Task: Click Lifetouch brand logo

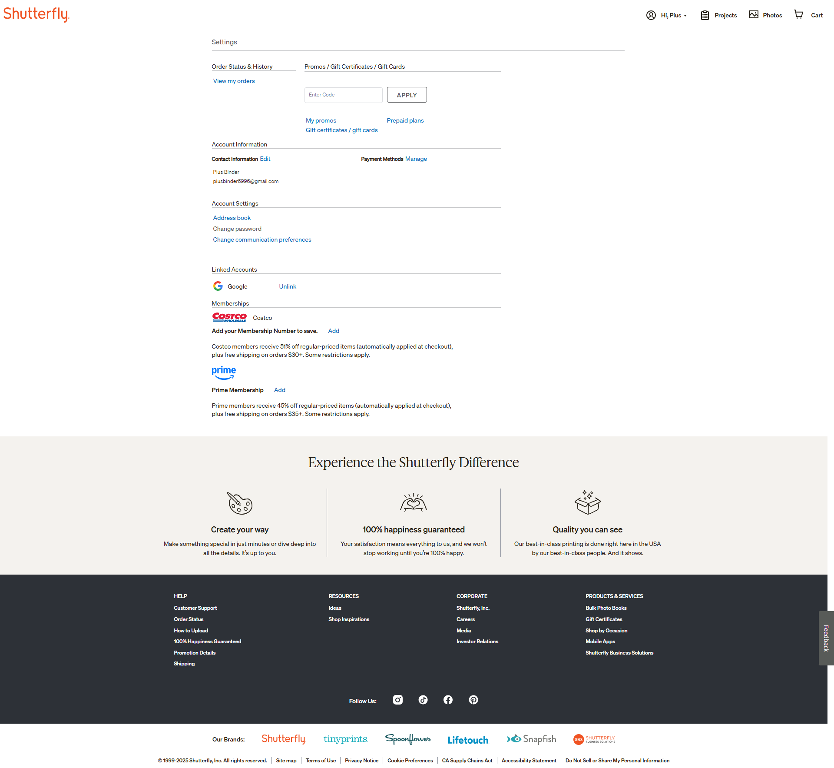Action: tap(468, 740)
